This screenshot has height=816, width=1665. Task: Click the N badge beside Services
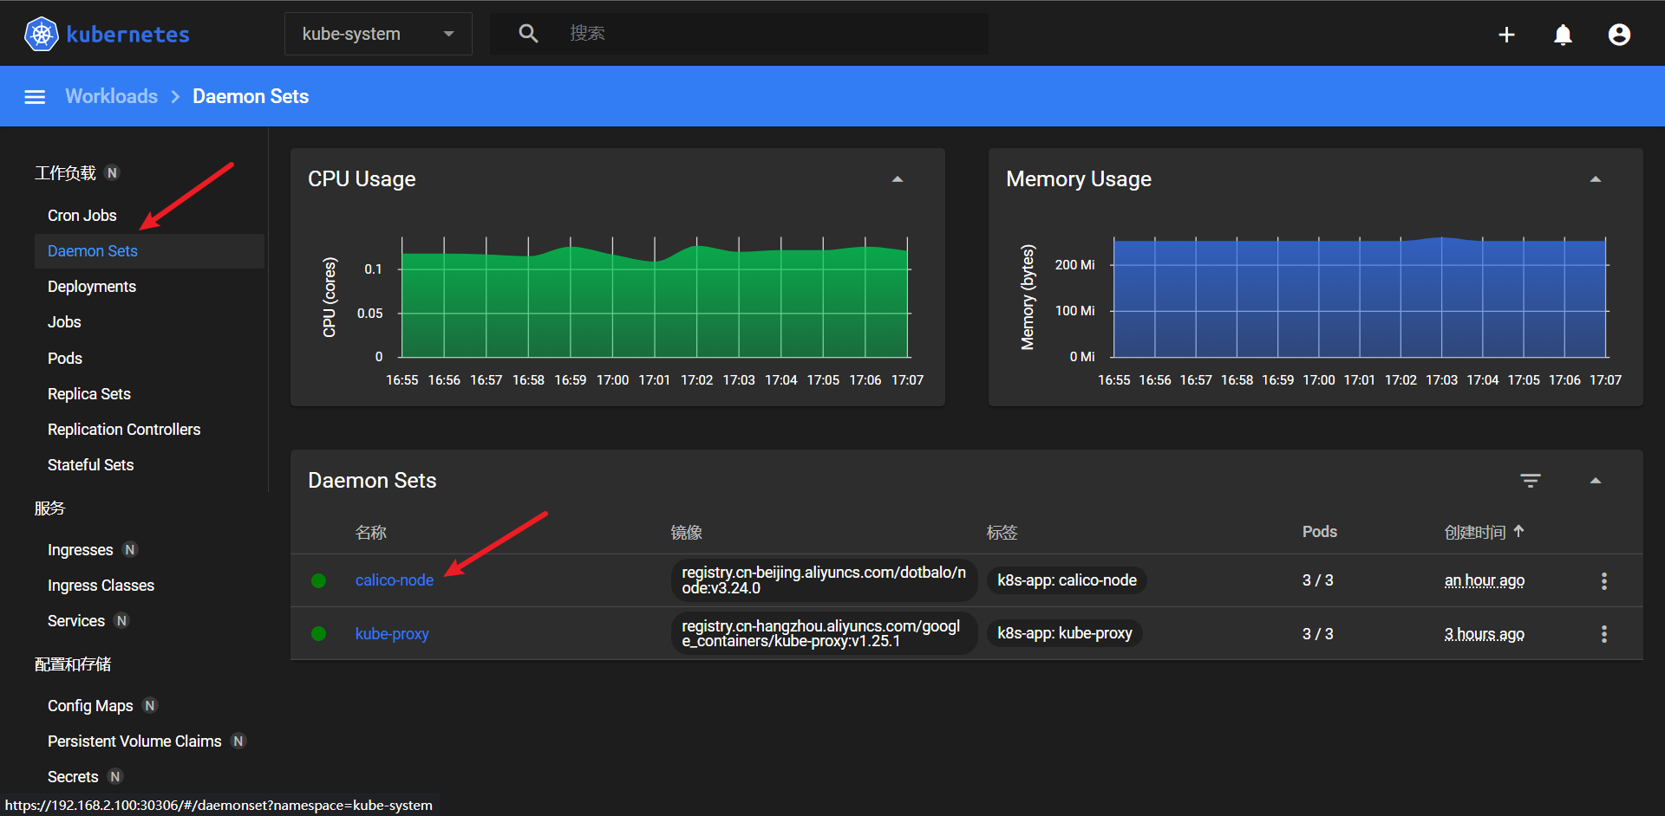click(122, 621)
